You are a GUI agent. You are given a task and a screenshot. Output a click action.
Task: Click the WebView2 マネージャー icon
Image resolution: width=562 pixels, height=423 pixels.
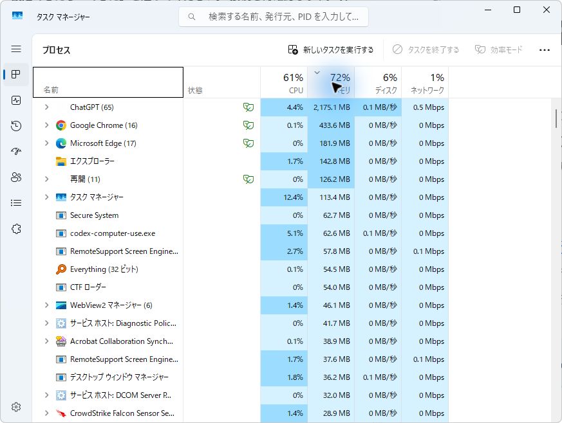(x=61, y=305)
